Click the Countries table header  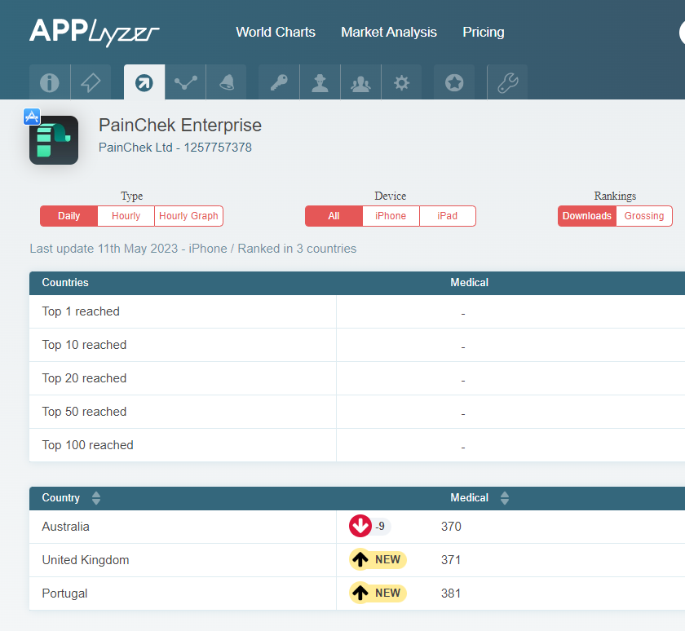[65, 283]
